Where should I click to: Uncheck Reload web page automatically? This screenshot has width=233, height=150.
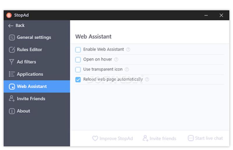click(x=78, y=80)
